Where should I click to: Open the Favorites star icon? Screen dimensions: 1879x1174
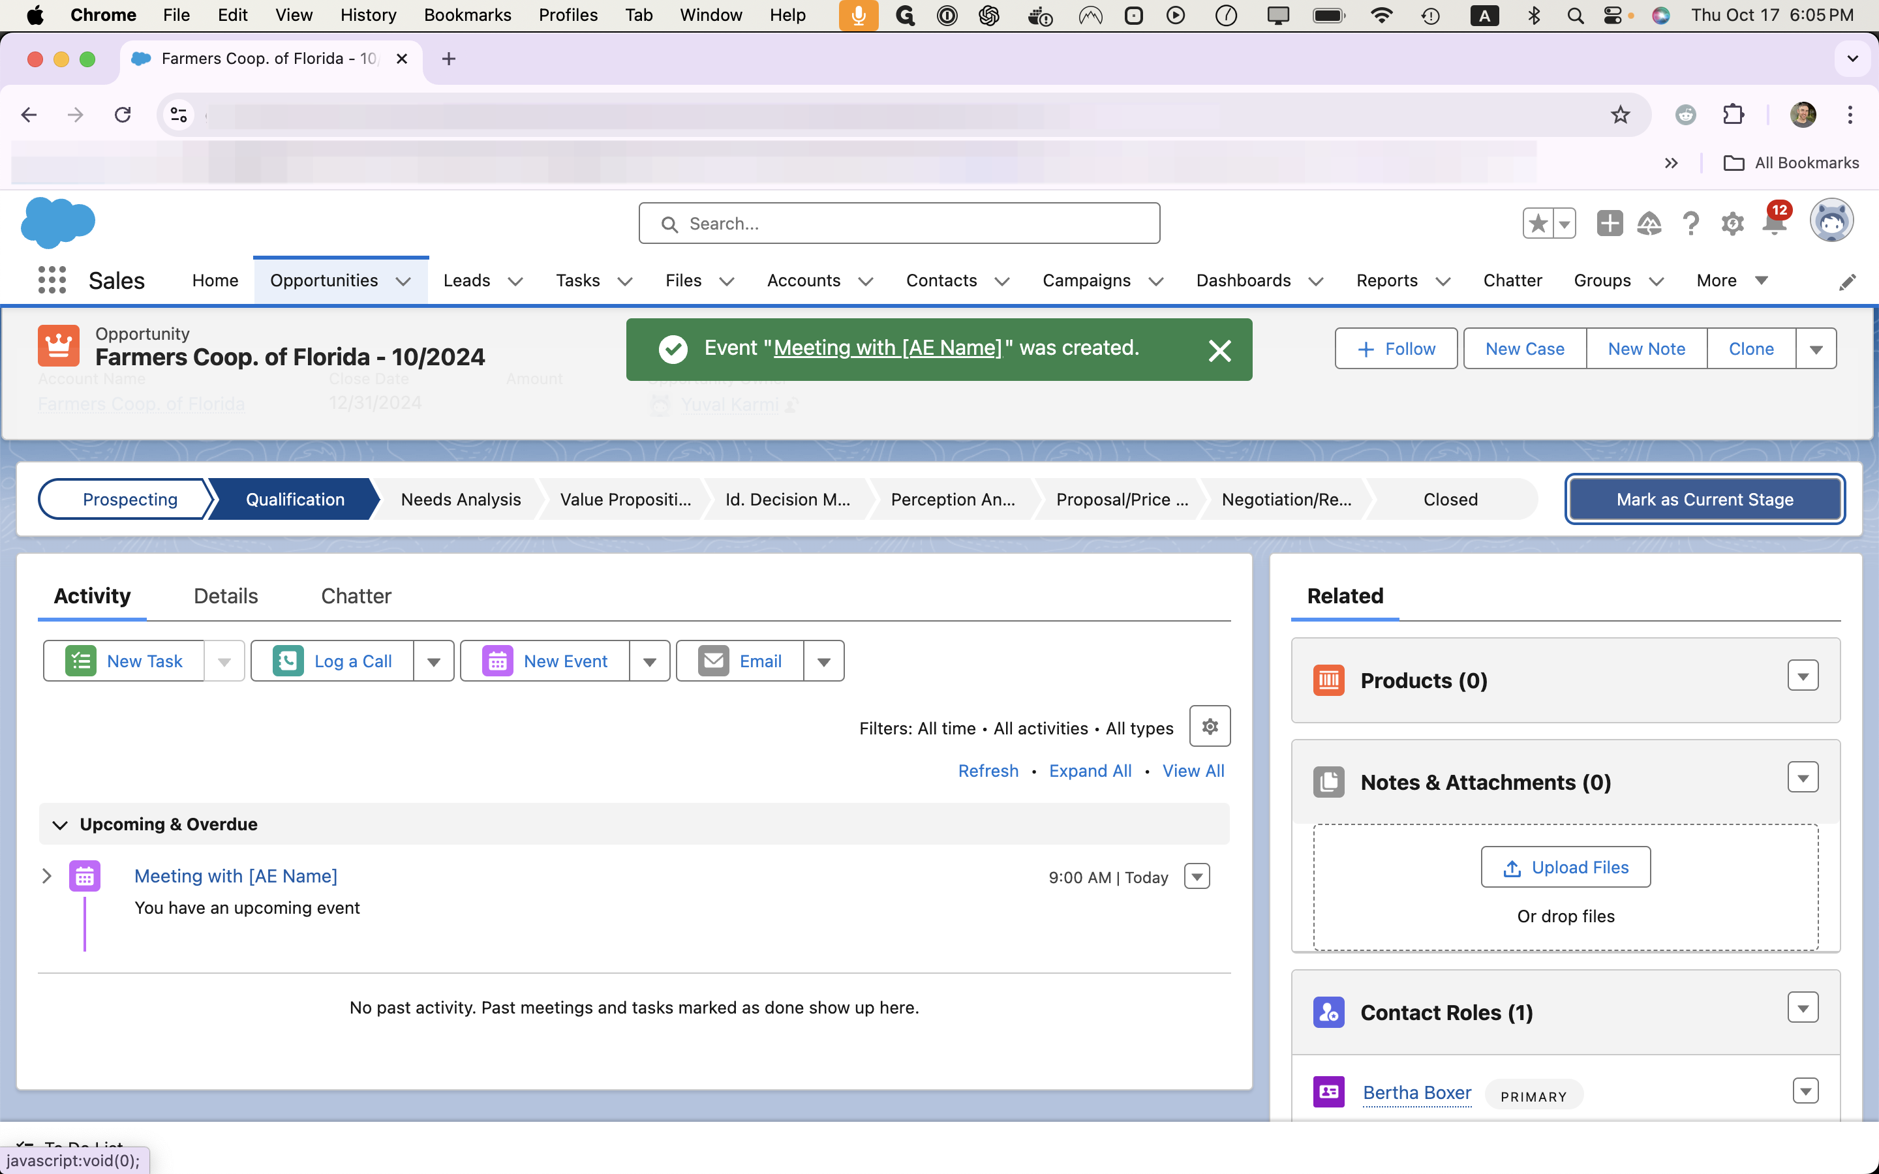coord(1537,224)
